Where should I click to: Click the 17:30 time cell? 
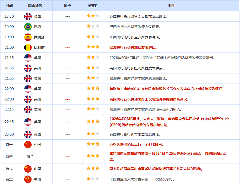(9, 16)
